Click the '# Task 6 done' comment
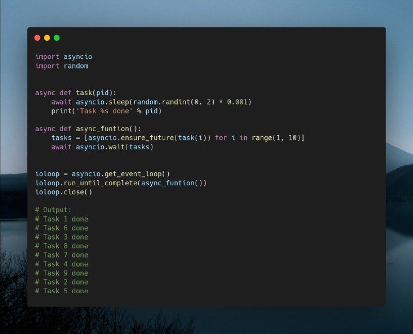This screenshot has width=413, height=334. coord(61,228)
